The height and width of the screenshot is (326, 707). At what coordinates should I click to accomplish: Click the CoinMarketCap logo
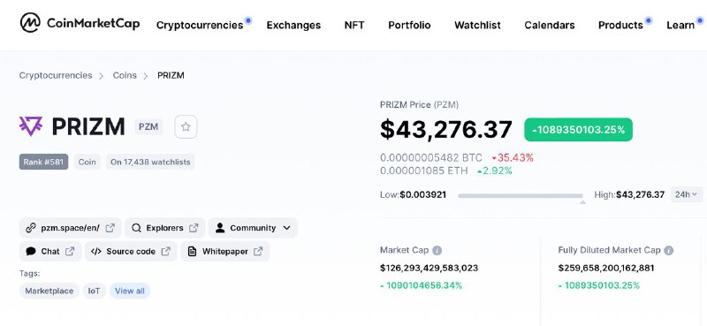point(80,23)
